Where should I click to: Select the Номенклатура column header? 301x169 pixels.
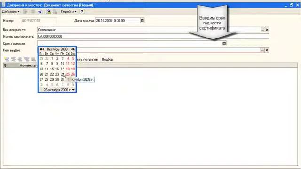pos(28,66)
